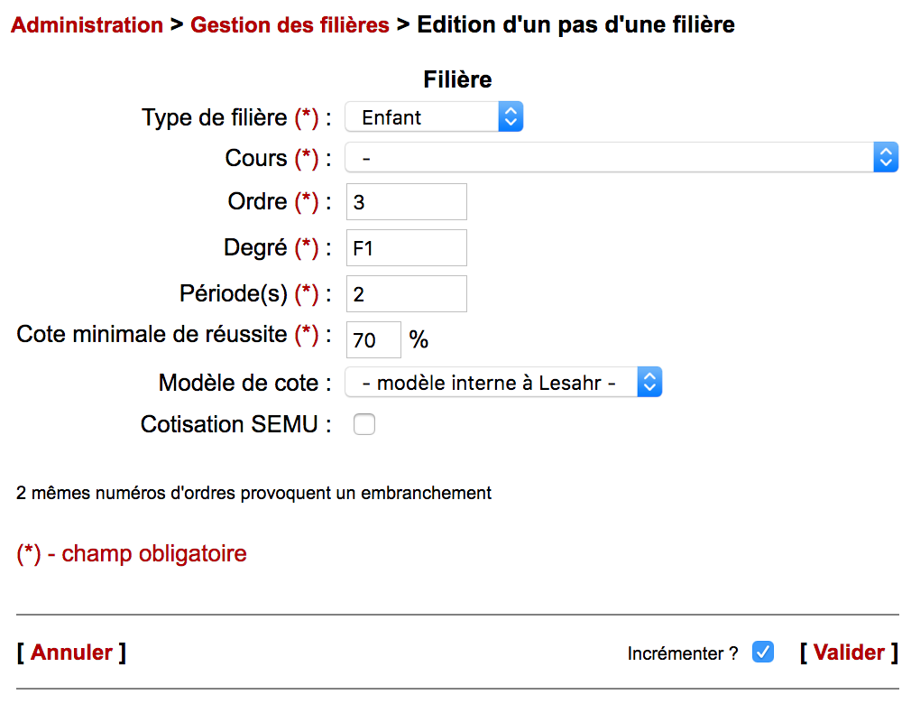Click the Cote minimale de réussite label text
This screenshot has height=704, width=911.
153,335
